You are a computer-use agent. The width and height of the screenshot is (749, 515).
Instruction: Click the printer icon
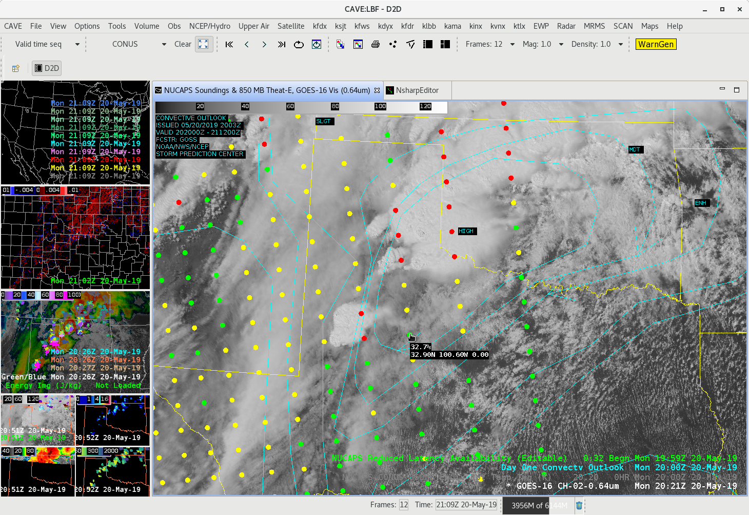click(x=376, y=45)
